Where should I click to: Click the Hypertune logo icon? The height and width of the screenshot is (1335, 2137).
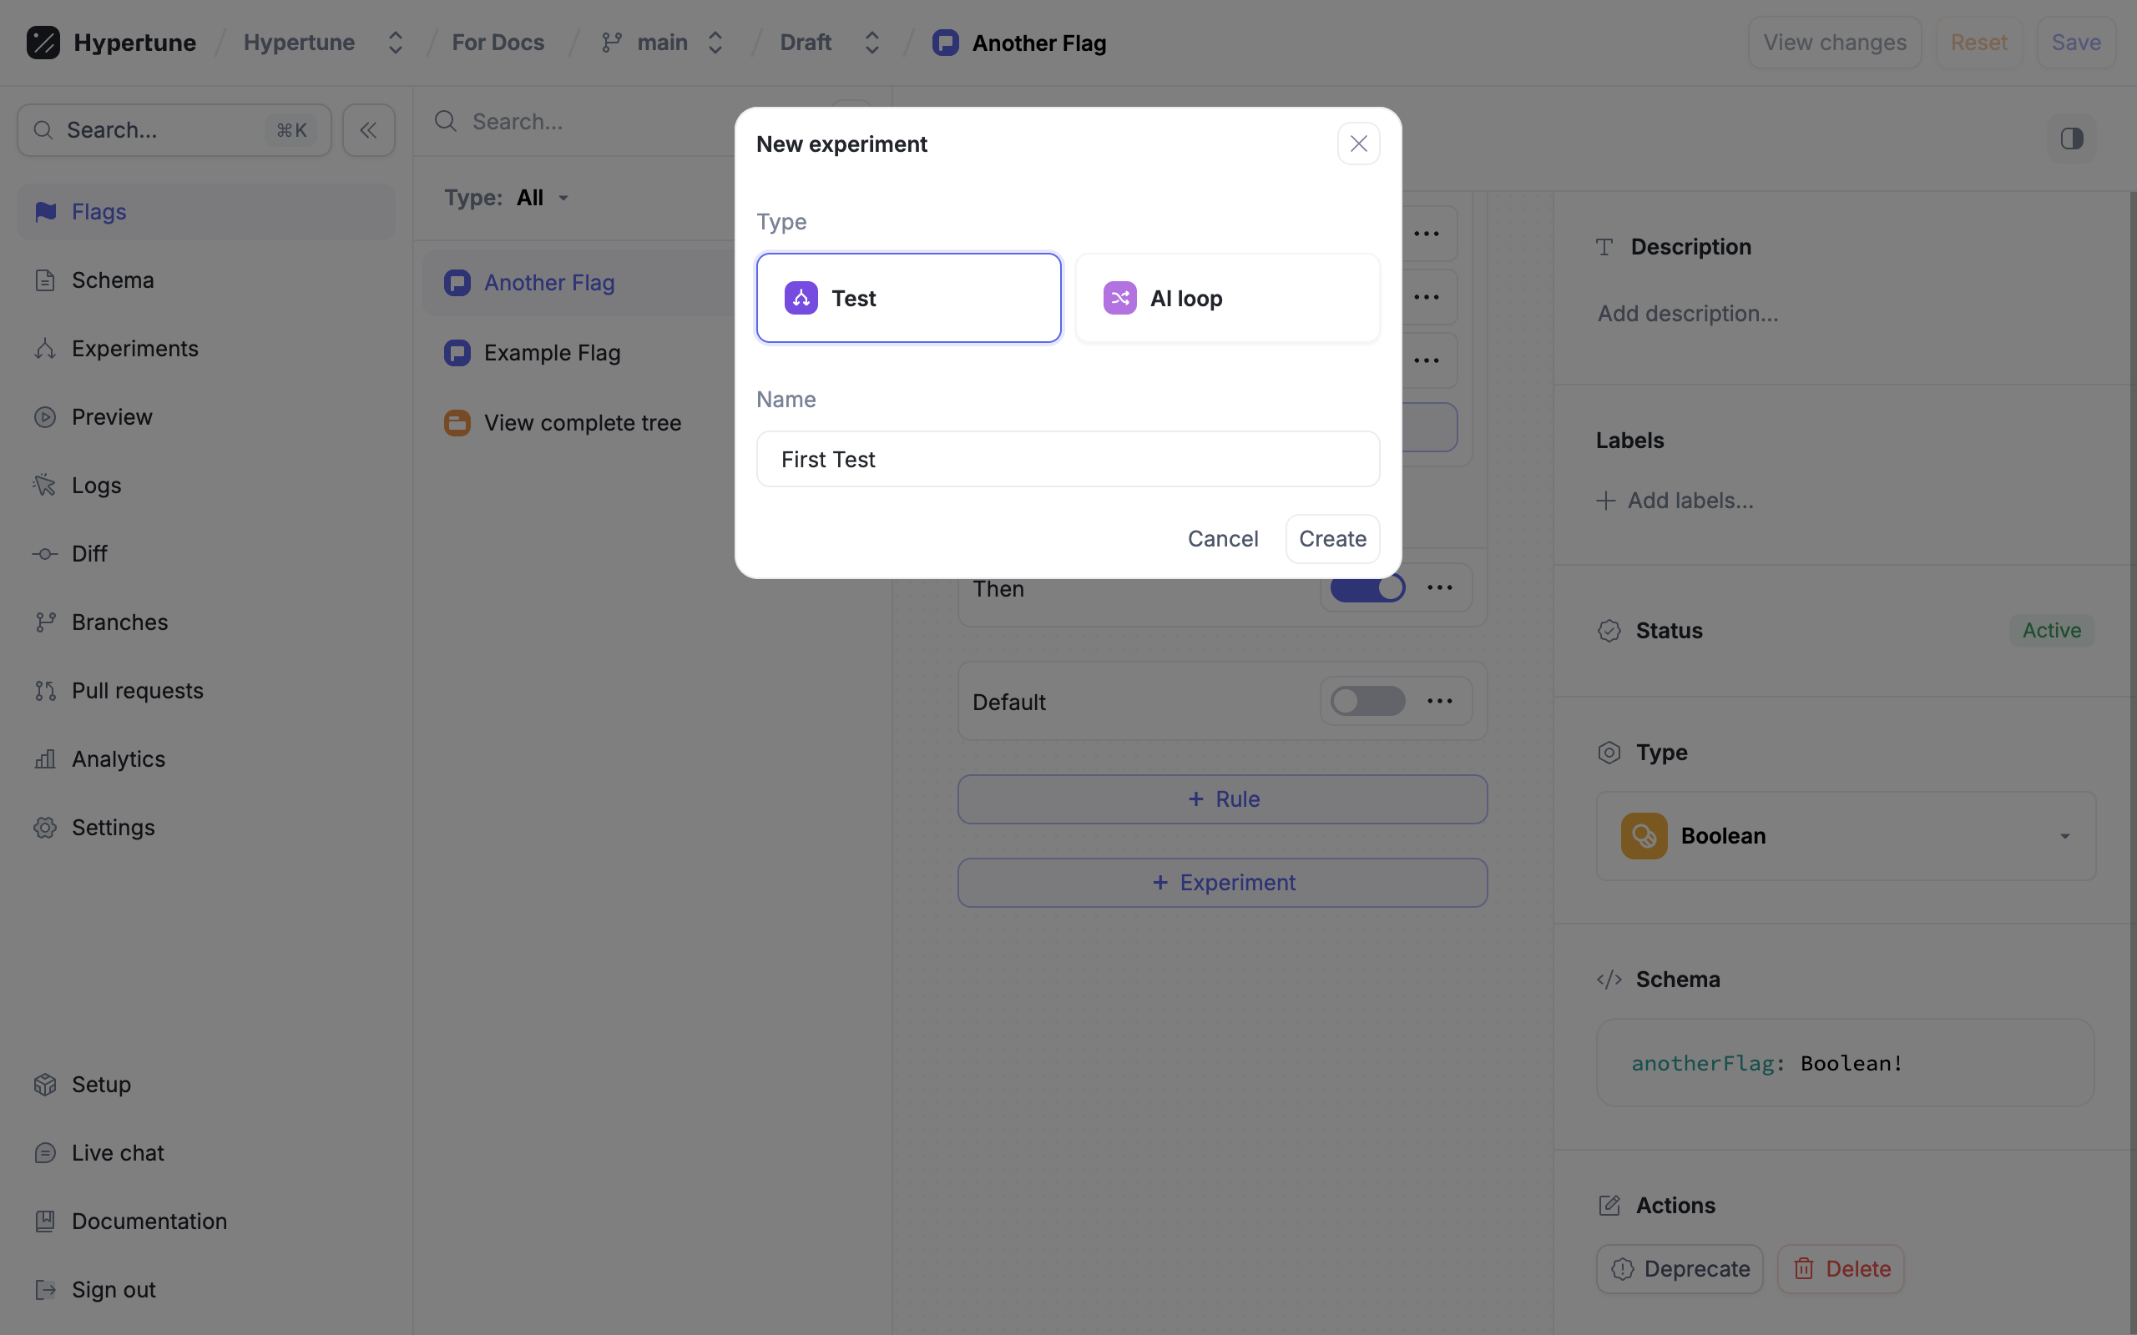tap(43, 43)
